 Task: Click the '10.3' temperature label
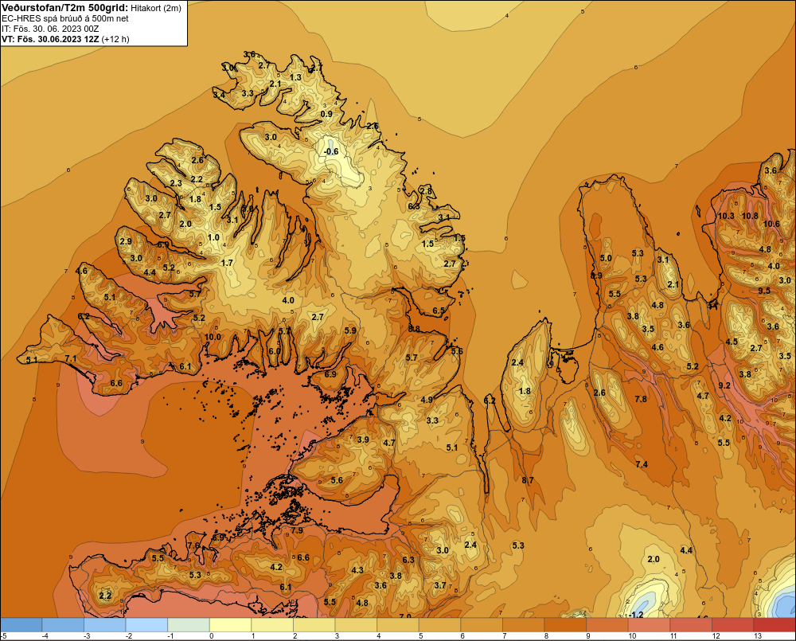(x=726, y=216)
